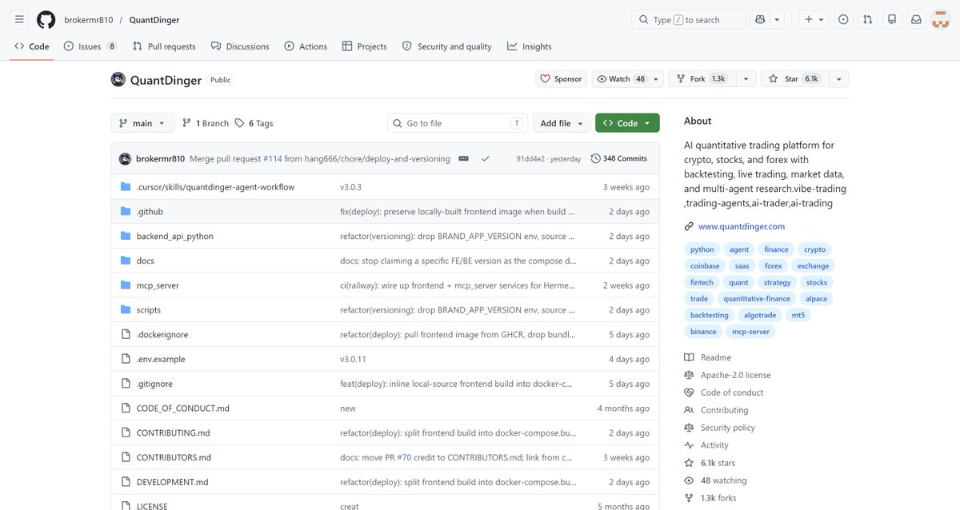Viewport: 960px width, 510px height.
Task: Expand commit message ellipsis button
Action: pos(463,158)
